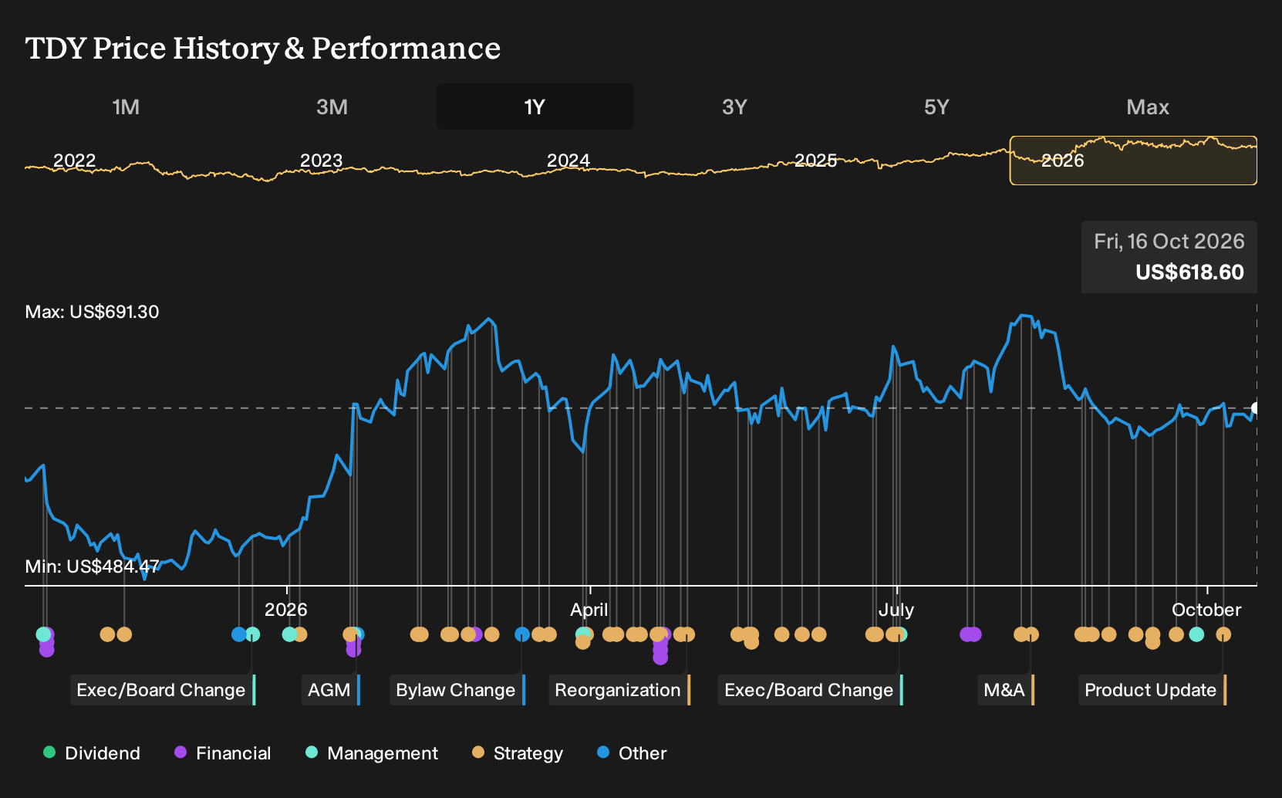Viewport: 1282px width, 798px height.
Task: Open the 3Y price history view
Action: click(x=734, y=107)
